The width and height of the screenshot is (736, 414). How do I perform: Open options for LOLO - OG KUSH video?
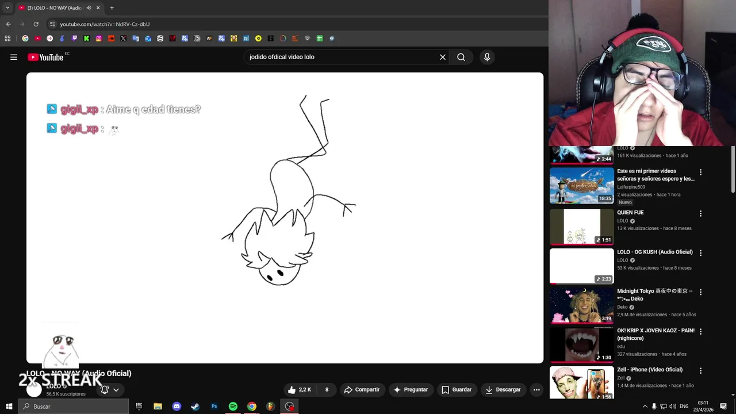(x=700, y=253)
